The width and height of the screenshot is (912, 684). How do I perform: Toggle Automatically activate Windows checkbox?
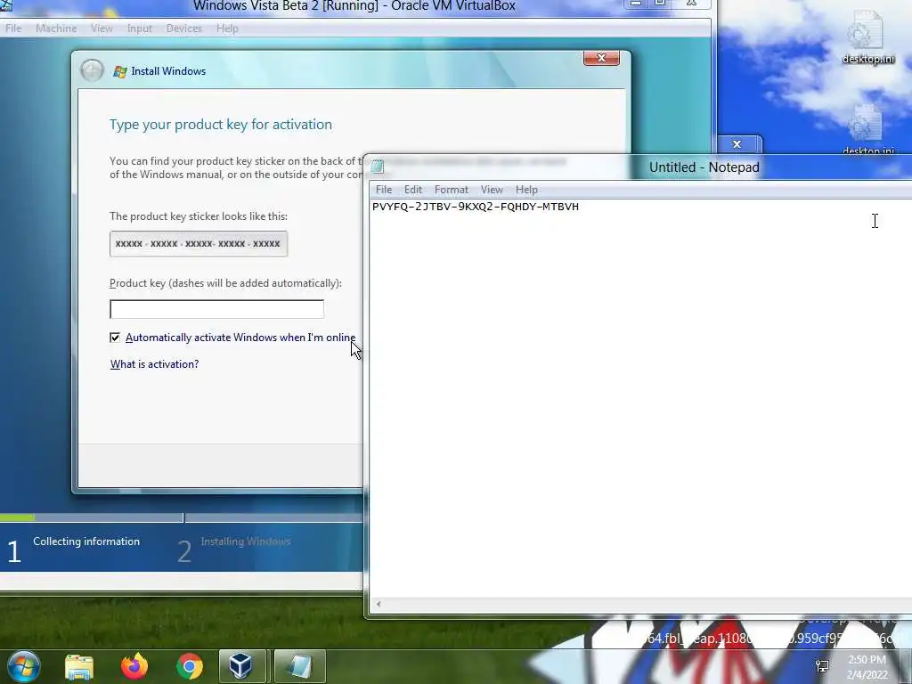(x=115, y=338)
